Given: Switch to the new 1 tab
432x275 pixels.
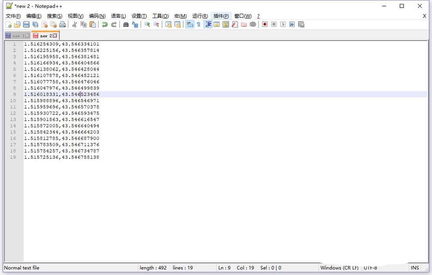Looking at the screenshot, I should tap(16, 36).
